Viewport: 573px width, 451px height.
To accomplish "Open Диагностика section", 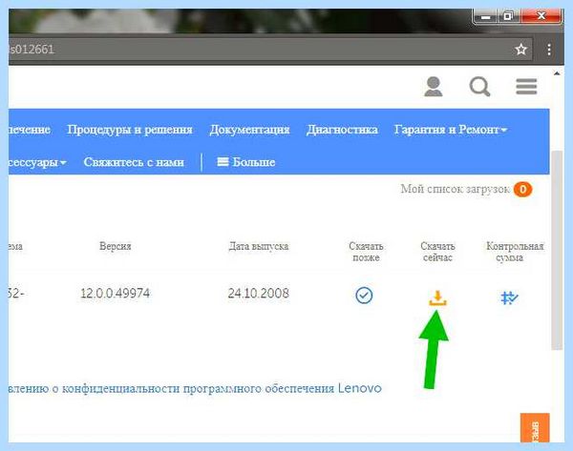I will (342, 130).
